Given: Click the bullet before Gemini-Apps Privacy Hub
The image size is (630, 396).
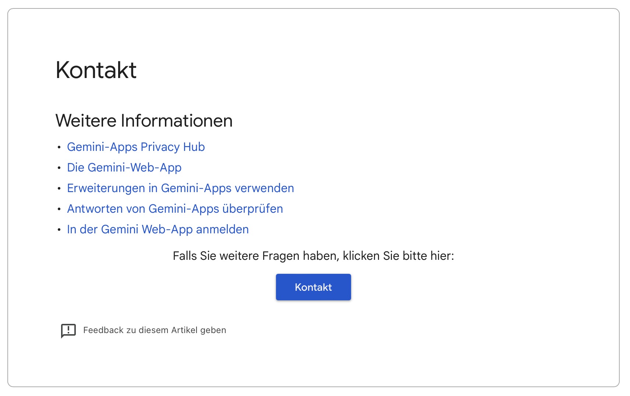Looking at the screenshot, I should 59,147.
